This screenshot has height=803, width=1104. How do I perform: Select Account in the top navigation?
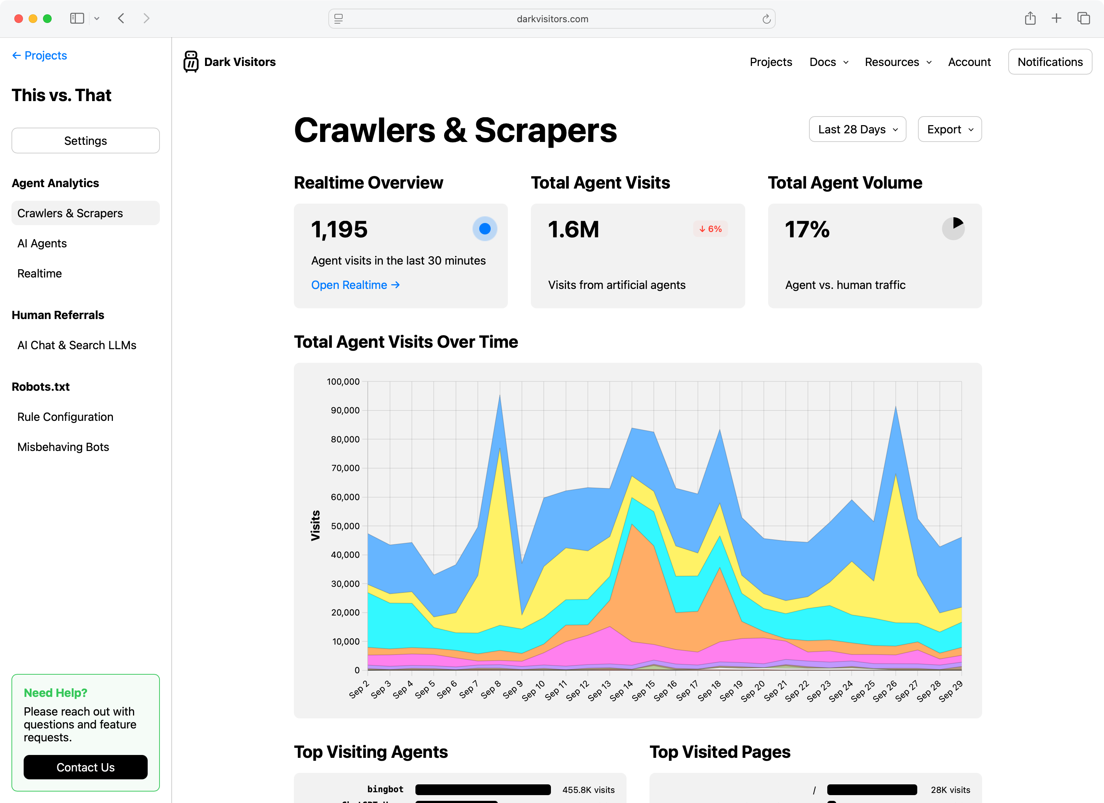tap(969, 62)
